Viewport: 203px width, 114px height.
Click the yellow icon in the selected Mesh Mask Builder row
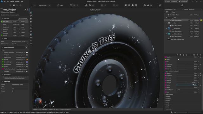coord(201,20)
